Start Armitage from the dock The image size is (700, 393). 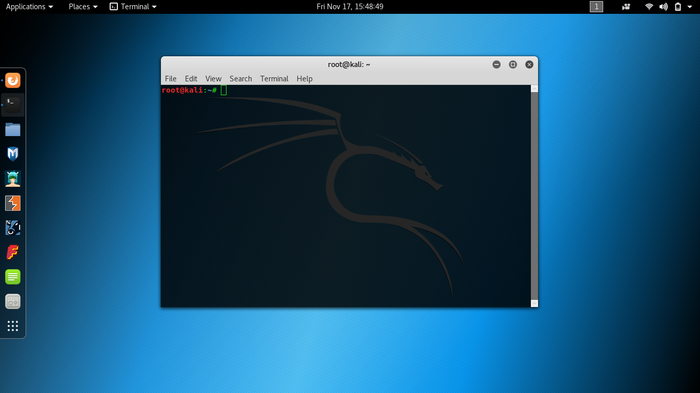(x=13, y=179)
